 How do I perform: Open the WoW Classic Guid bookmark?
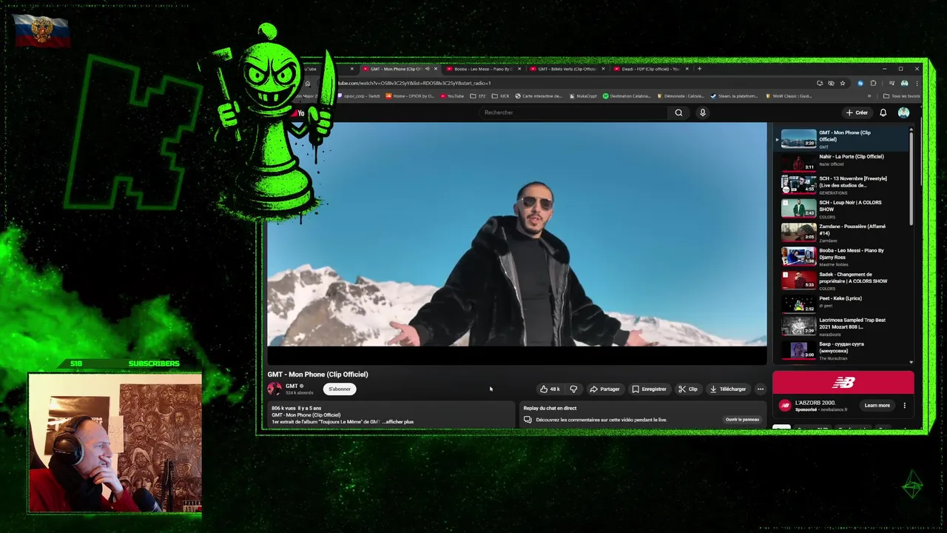click(789, 96)
